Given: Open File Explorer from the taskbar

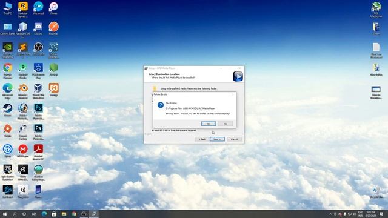Looking at the screenshot, I should tap(64, 214).
